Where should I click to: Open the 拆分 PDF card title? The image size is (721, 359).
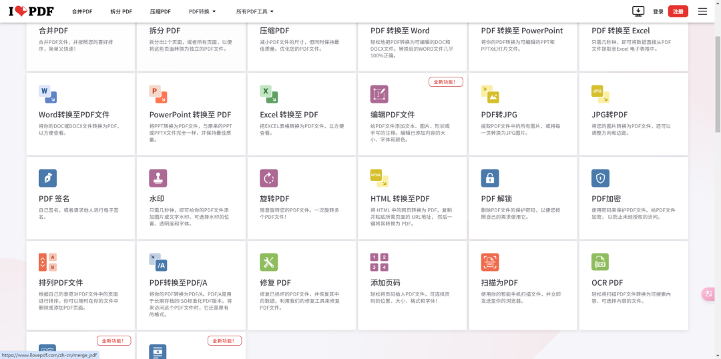coord(165,31)
